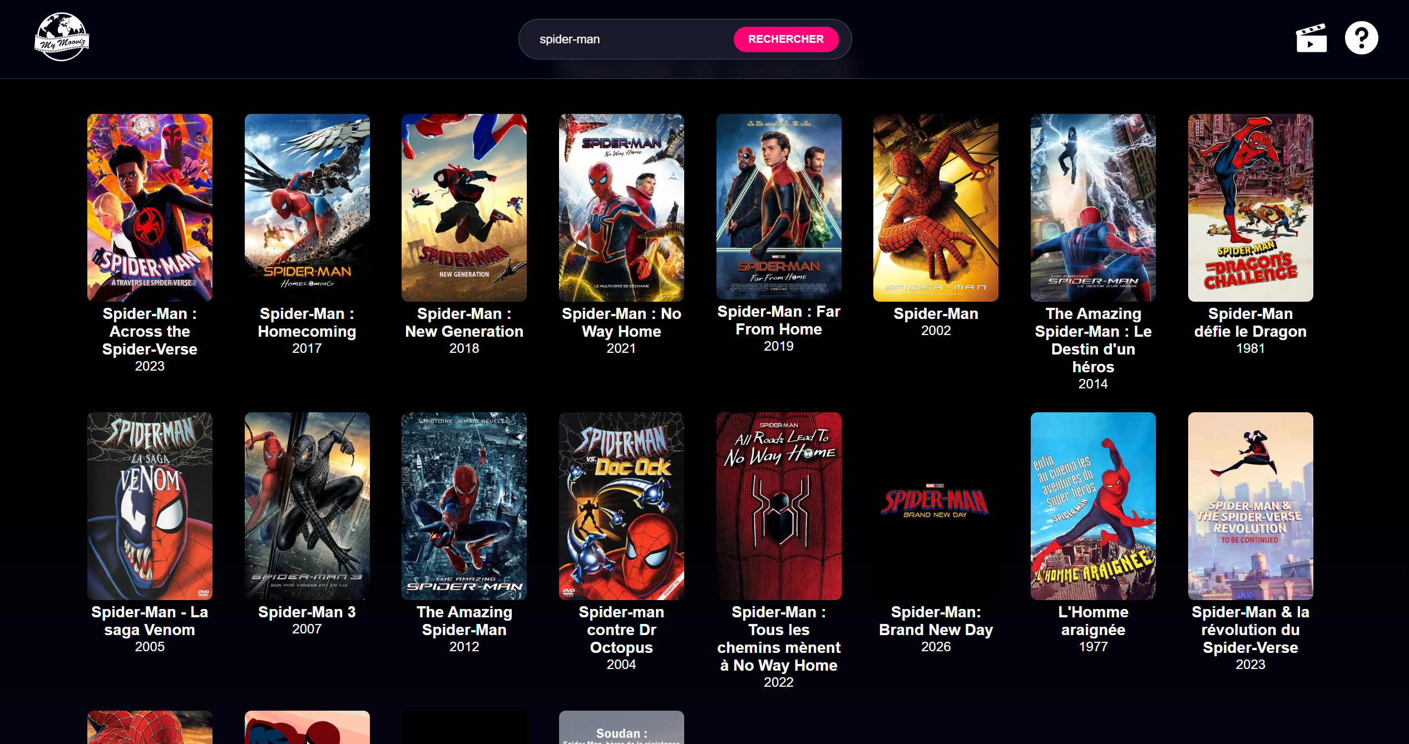Click title 'Spider-Man & la révolution du Spider-Verse'
Screen dimensions: 1409x744
coord(1250,630)
